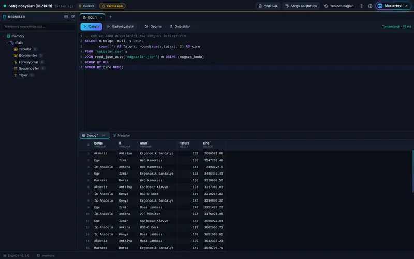Select ciro value 3028796.79

click(213, 248)
